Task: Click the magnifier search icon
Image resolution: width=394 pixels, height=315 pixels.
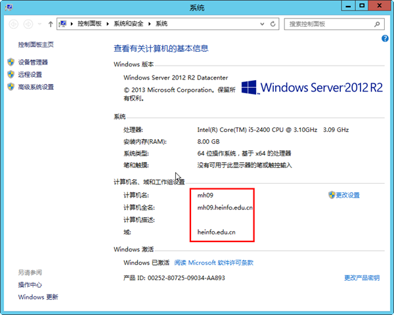Action: [x=377, y=24]
